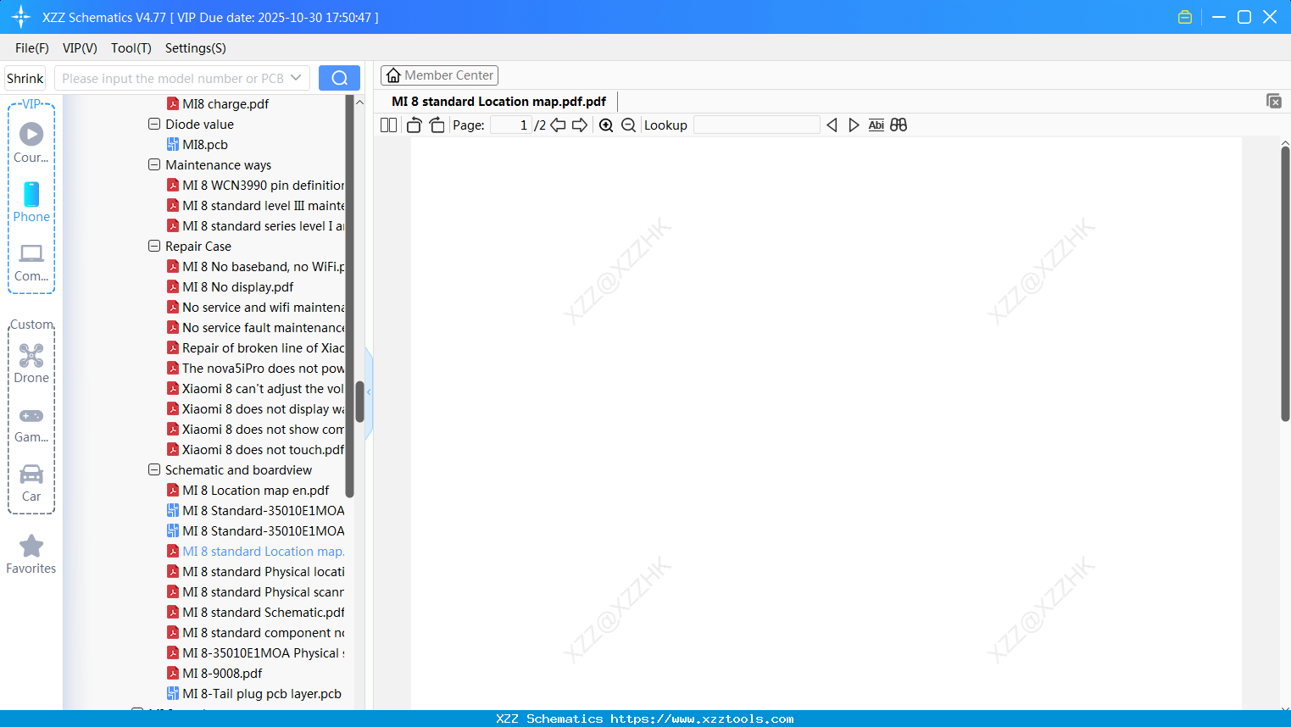Open MI 8 No display.pdf

coord(230,286)
